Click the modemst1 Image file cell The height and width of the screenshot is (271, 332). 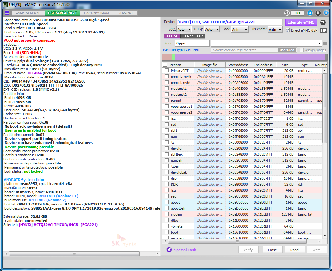210,89
